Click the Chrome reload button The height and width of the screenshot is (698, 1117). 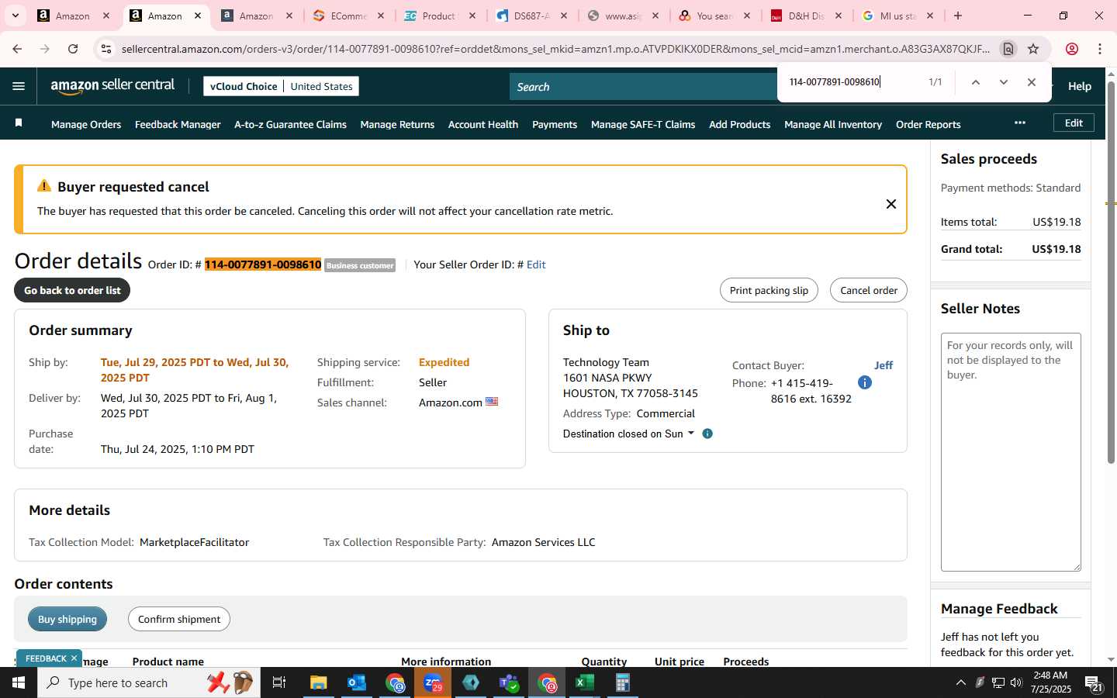(73, 49)
